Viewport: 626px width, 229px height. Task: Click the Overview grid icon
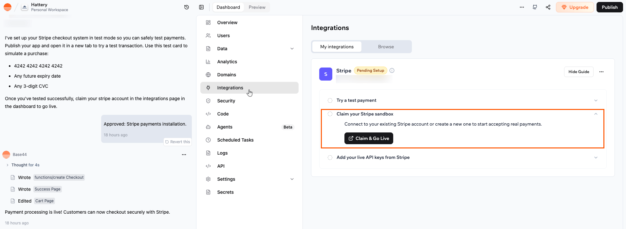click(208, 23)
